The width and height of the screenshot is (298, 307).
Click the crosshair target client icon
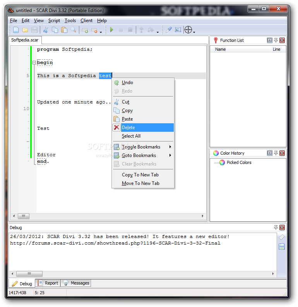tap(188, 30)
